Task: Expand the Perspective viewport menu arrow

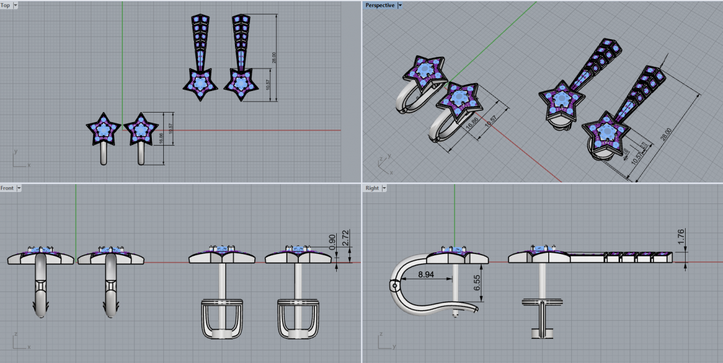Action: point(400,5)
